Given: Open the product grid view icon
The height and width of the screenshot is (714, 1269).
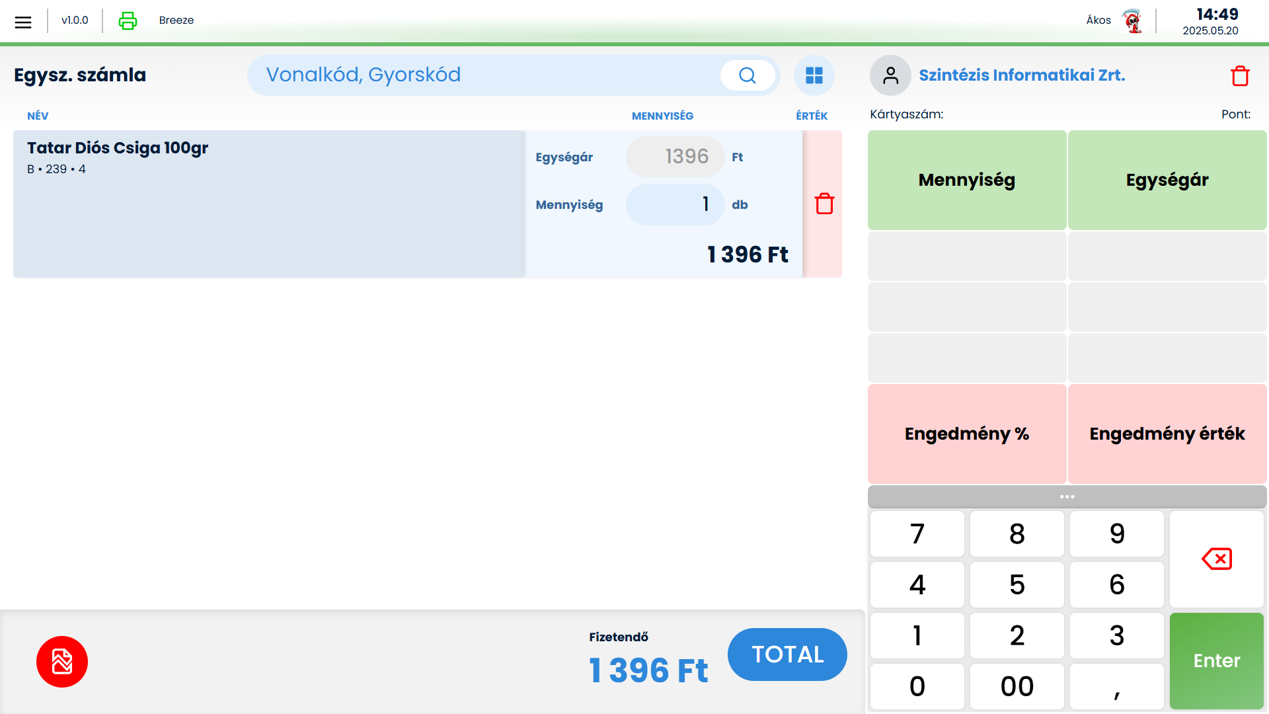Looking at the screenshot, I should (814, 75).
